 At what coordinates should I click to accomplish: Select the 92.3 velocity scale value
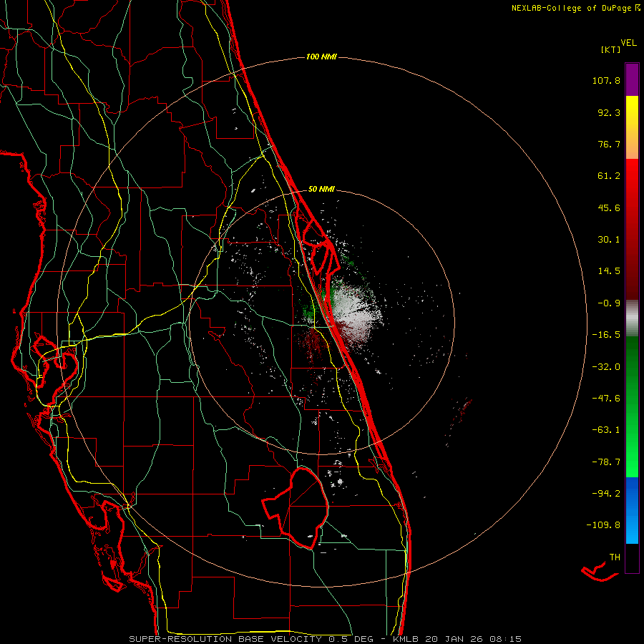609,112
